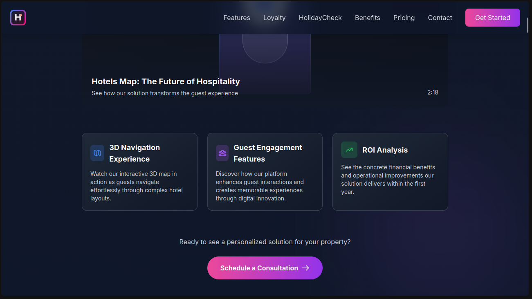
Task: Click the map icon in the 3D Navigation card
Action: (x=97, y=153)
